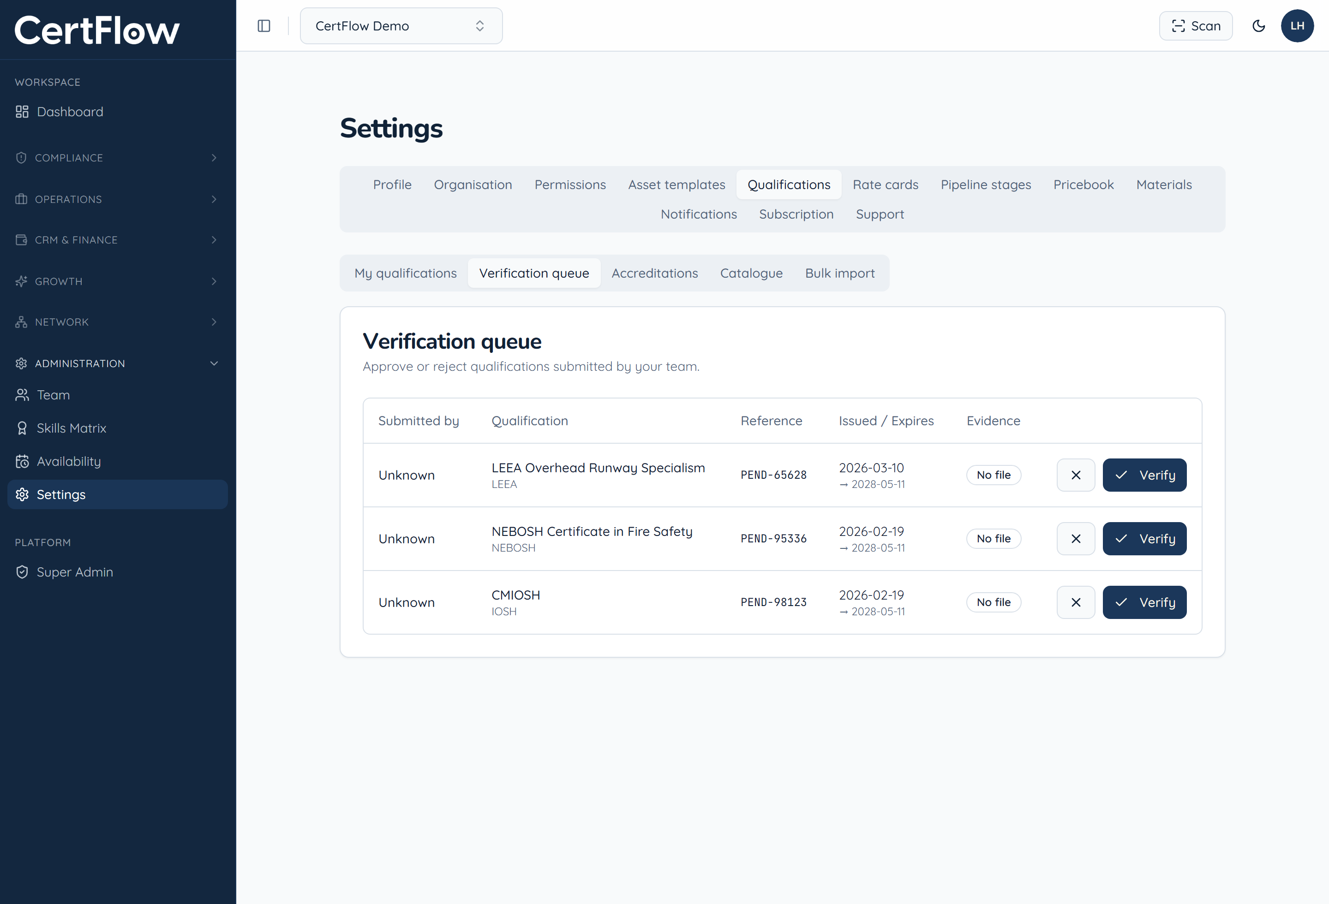Open the Profile settings tab

point(392,184)
